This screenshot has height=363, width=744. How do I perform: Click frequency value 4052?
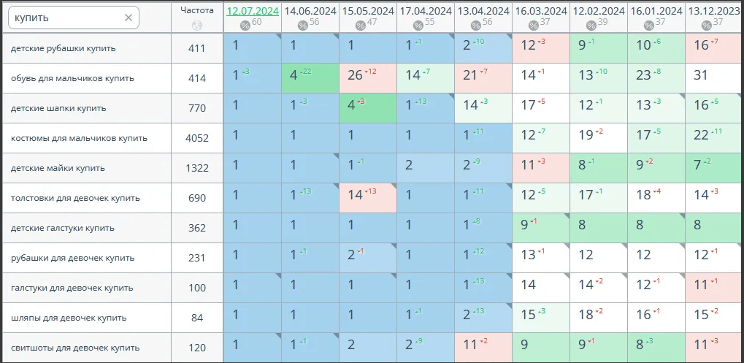[x=197, y=138]
